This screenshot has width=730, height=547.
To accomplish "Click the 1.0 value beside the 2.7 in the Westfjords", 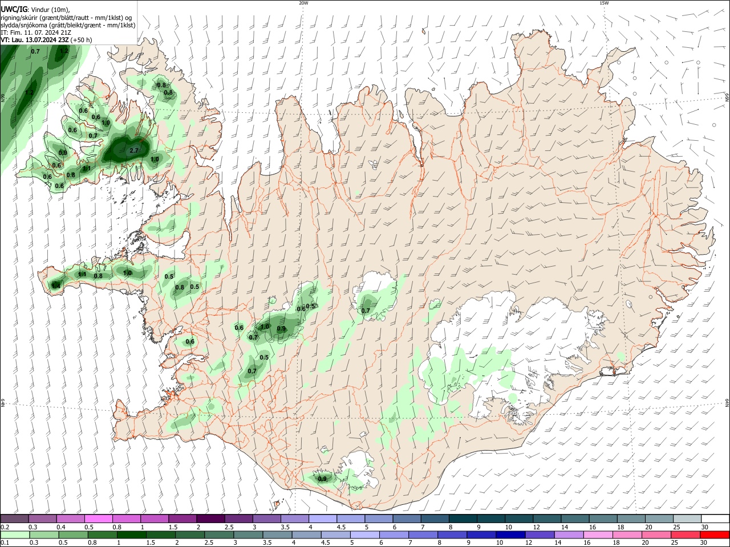I will 155,160.
